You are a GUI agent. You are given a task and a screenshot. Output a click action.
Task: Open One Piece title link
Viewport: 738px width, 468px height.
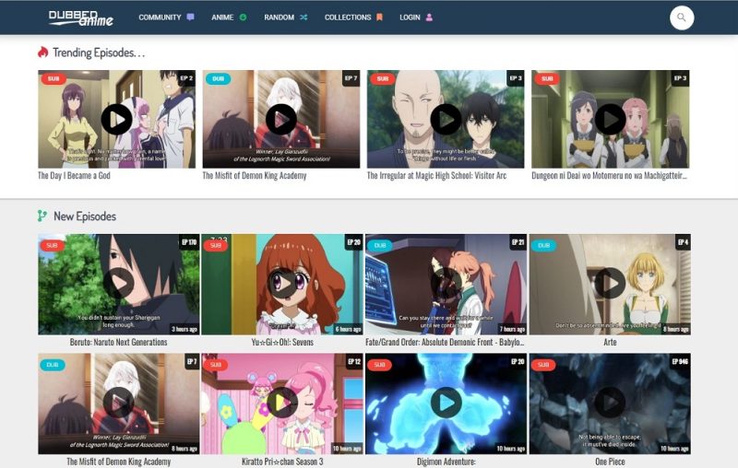610,462
